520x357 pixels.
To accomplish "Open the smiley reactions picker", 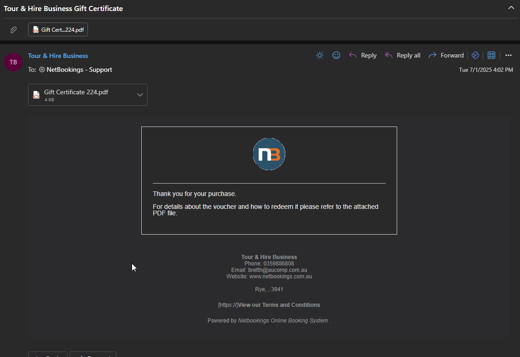I will click(x=336, y=55).
